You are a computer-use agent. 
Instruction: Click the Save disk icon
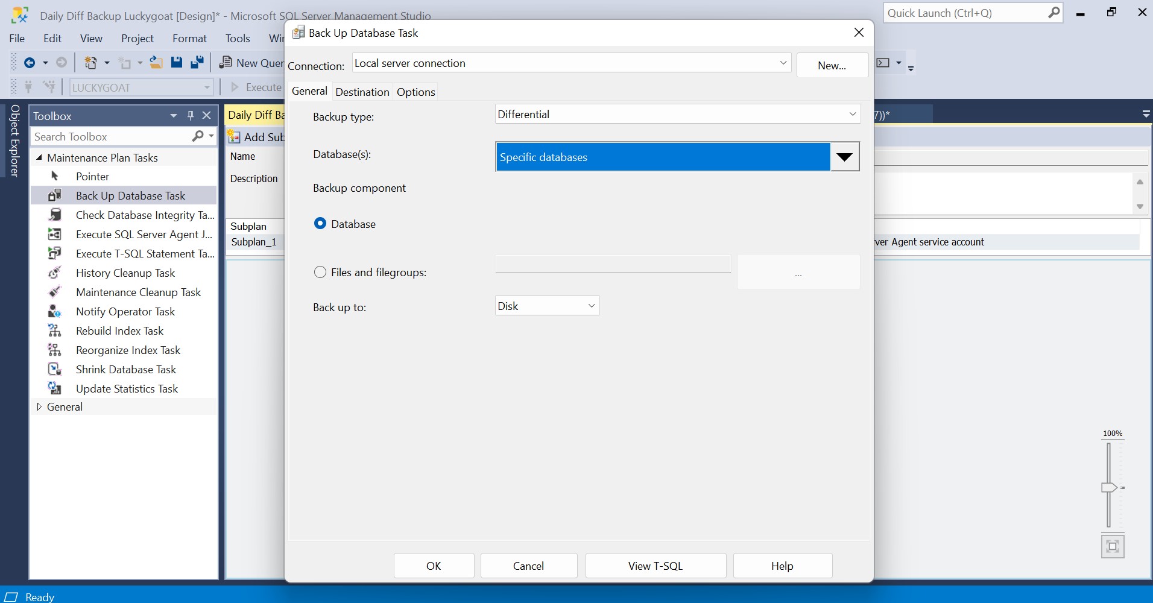pos(176,63)
